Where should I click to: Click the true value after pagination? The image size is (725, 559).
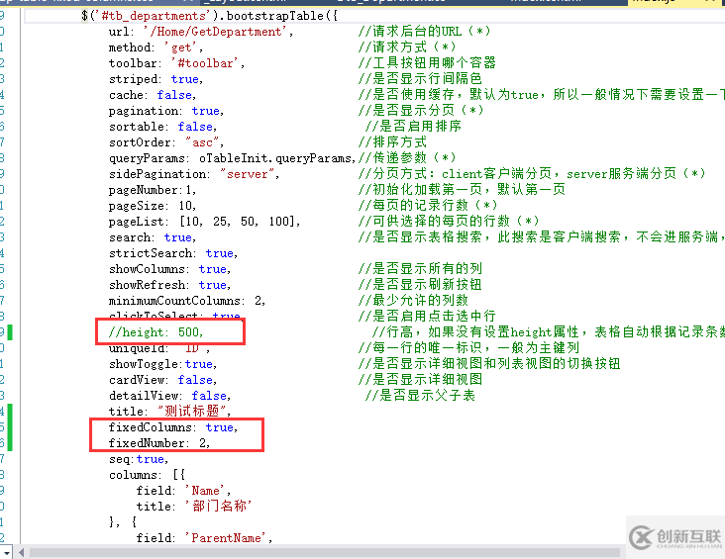[x=205, y=111]
